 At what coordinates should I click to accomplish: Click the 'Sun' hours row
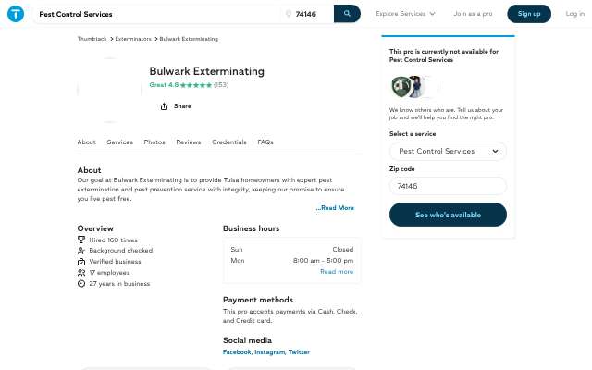click(x=292, y=249)
